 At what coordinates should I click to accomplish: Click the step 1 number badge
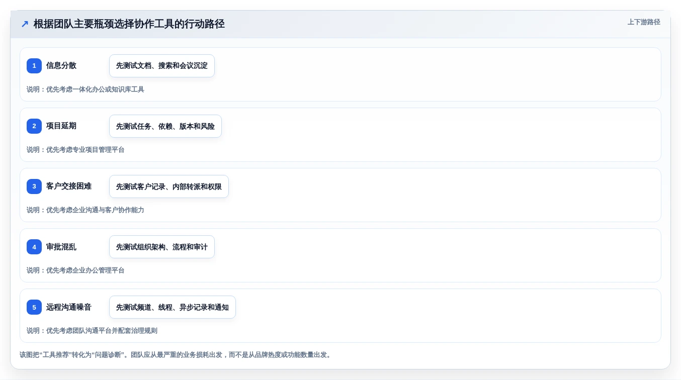(x=34, y=66)
